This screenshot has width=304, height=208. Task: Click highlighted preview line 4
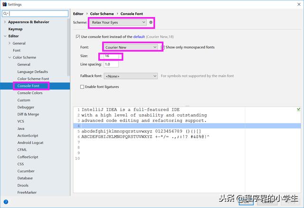coord(187,126)
